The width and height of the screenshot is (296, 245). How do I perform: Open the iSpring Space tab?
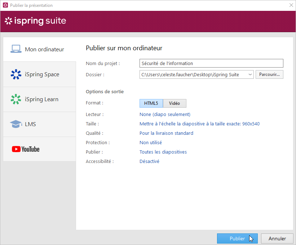tap(42, 74)
